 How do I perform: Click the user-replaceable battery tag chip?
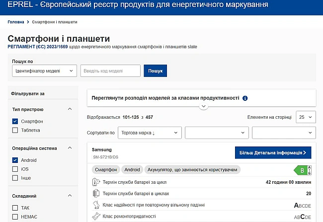point(192,170)
